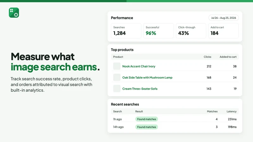Select the Add to cart 184 card
This screenshot has height=142, width=253.
click(x=223, y=31)
